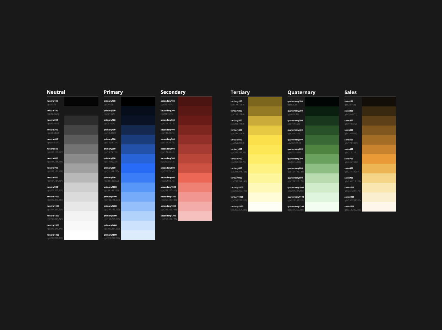The image size is (442, 330).
Task: Click the 'Sales' column heading
Action: 350,92
